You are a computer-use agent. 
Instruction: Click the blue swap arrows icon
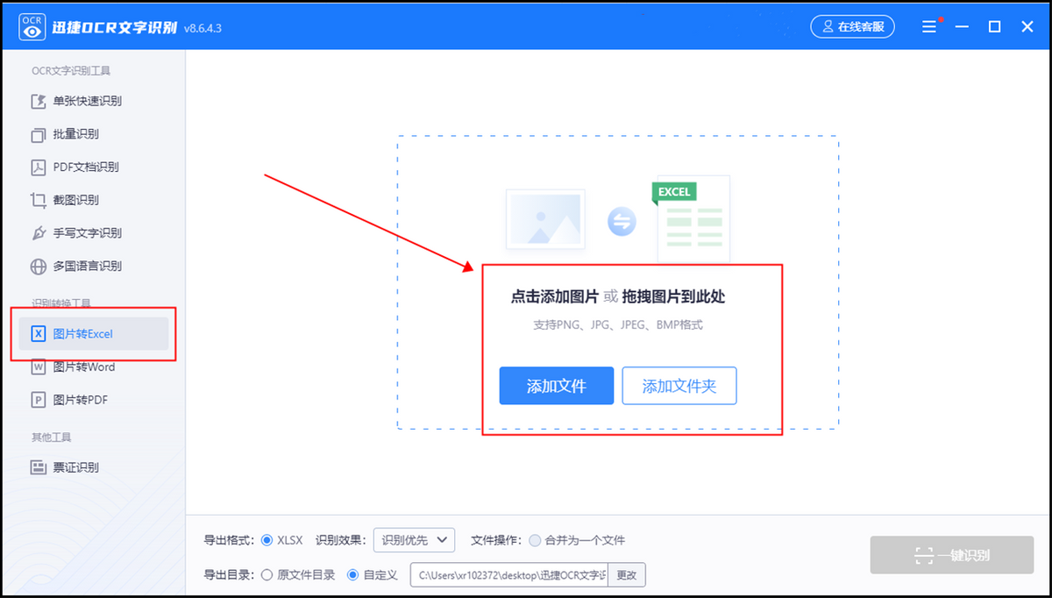[x=622, y=222]
